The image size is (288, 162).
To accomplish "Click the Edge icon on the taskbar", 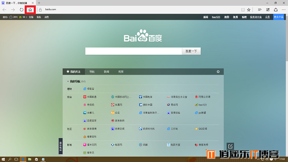I will coord(23,160).
